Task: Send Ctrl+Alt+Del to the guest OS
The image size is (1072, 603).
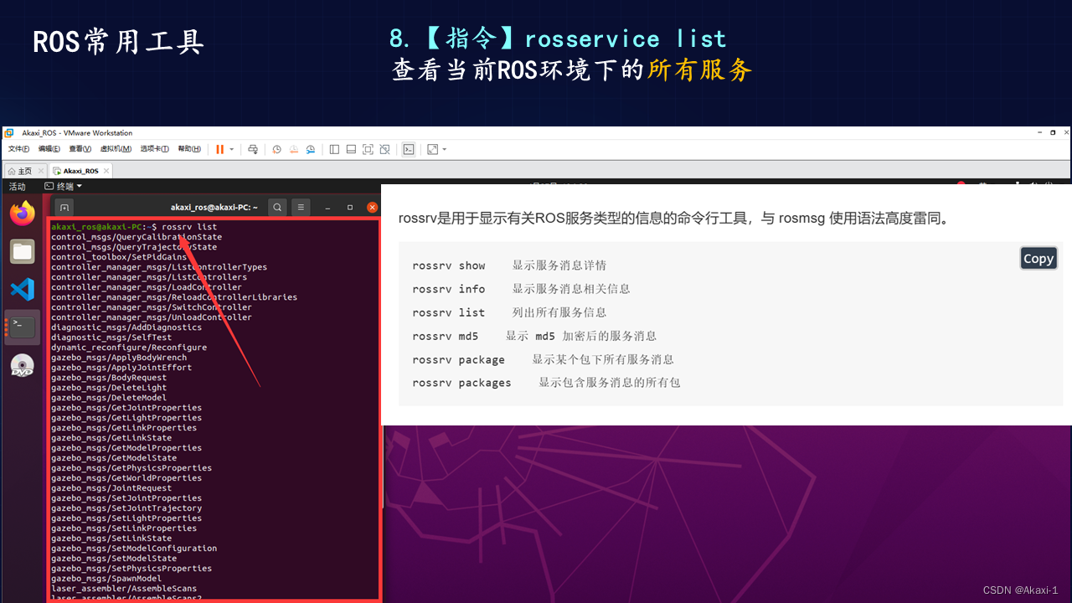Action: point(253,149)
